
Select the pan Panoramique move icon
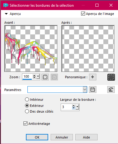pos(93,77)
